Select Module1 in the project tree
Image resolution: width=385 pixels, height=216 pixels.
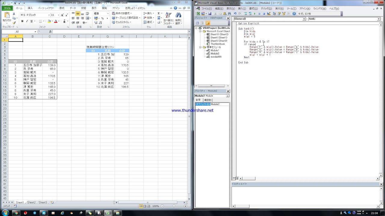(215, 50)
